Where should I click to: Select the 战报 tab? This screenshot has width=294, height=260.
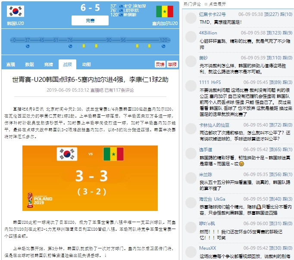coord(68,65)
